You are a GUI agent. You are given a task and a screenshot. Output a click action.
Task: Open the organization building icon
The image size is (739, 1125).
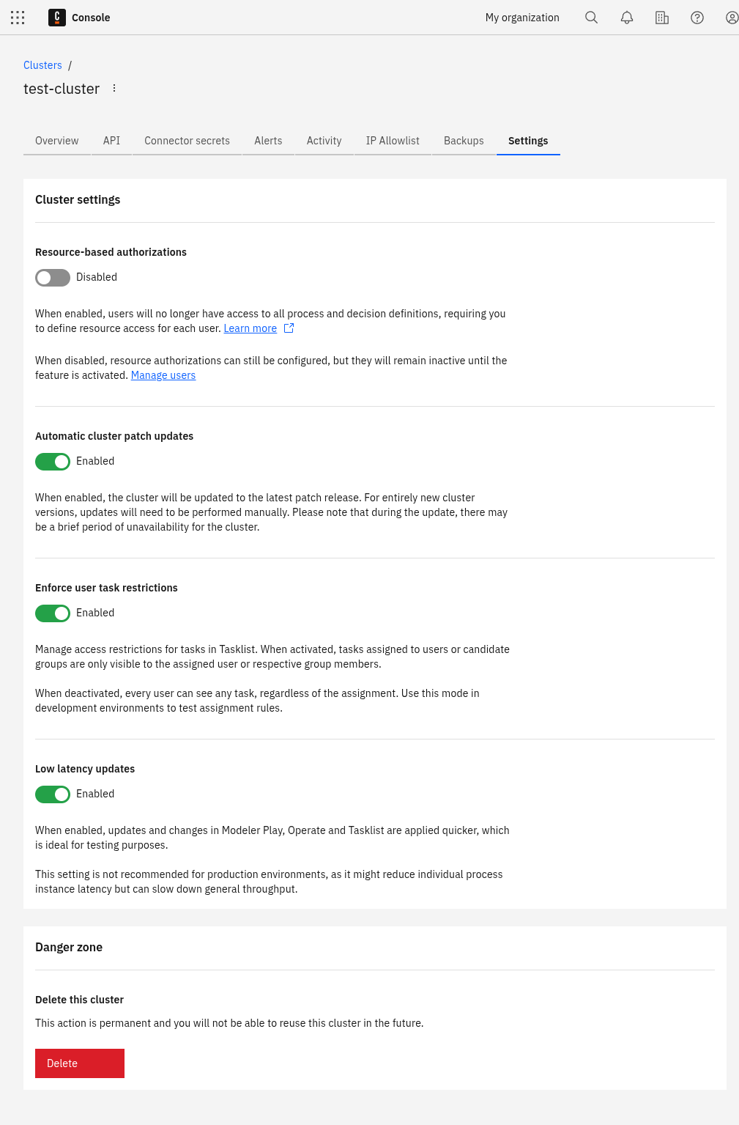tap(661, 18)
